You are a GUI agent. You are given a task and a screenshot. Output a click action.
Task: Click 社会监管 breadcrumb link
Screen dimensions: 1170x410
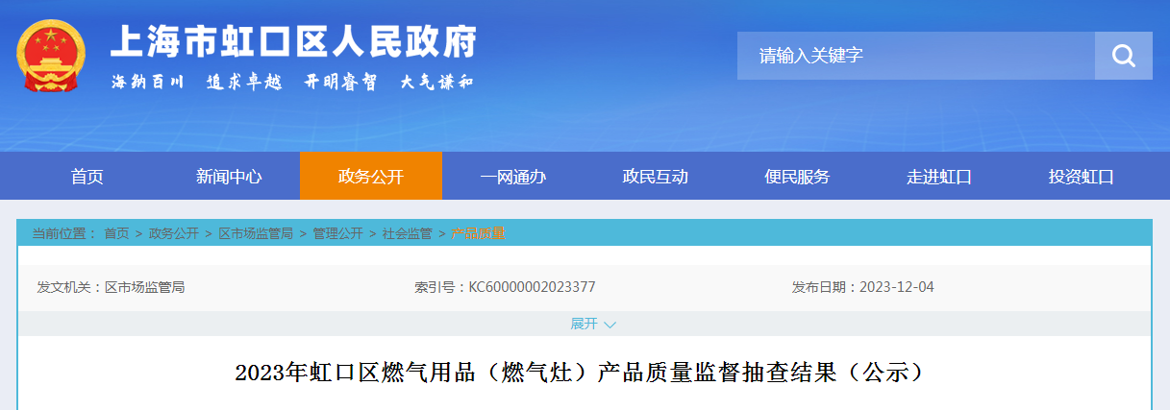click(407, 233)
